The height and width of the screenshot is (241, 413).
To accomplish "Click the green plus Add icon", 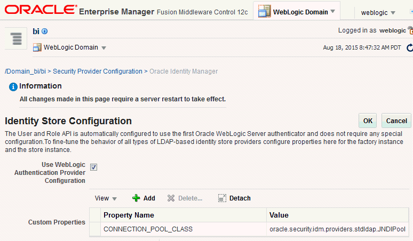I will [x=137, y=198].
